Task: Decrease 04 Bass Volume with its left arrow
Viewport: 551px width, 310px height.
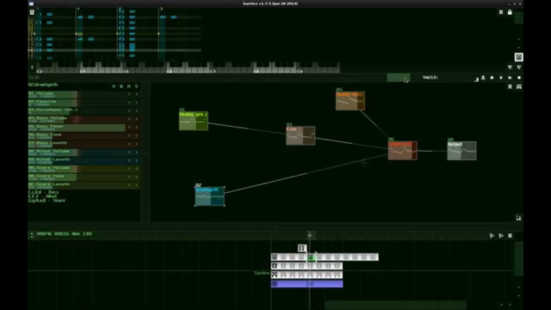Action: coord(129,119)
